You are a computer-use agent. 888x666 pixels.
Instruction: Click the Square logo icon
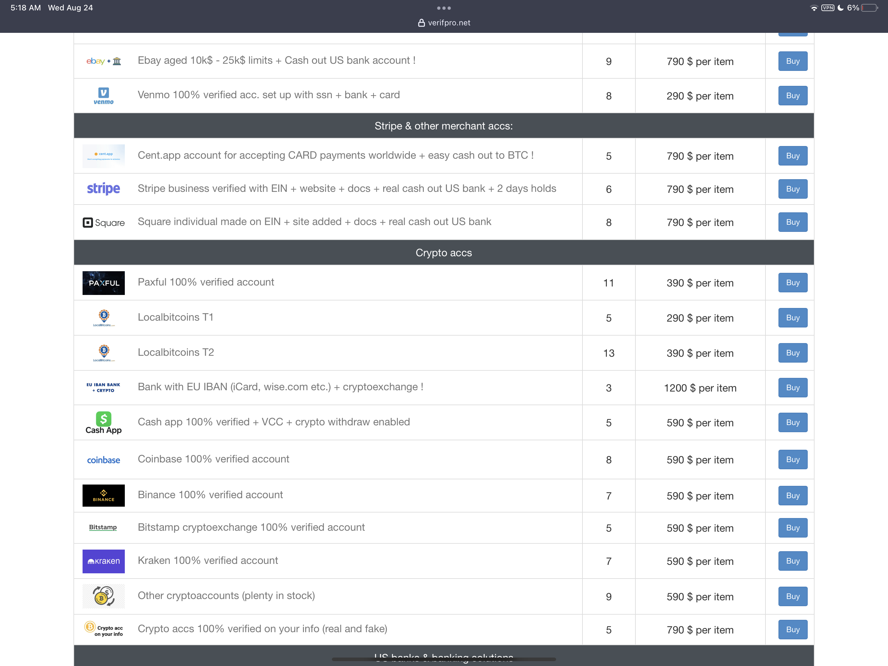coord(103,222)
